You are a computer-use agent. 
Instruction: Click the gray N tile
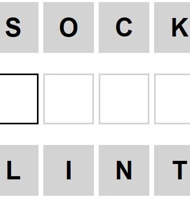coord(124,170)
